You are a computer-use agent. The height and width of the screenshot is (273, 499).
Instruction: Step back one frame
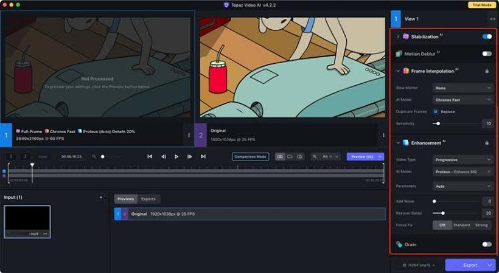(x=163, y=157)
